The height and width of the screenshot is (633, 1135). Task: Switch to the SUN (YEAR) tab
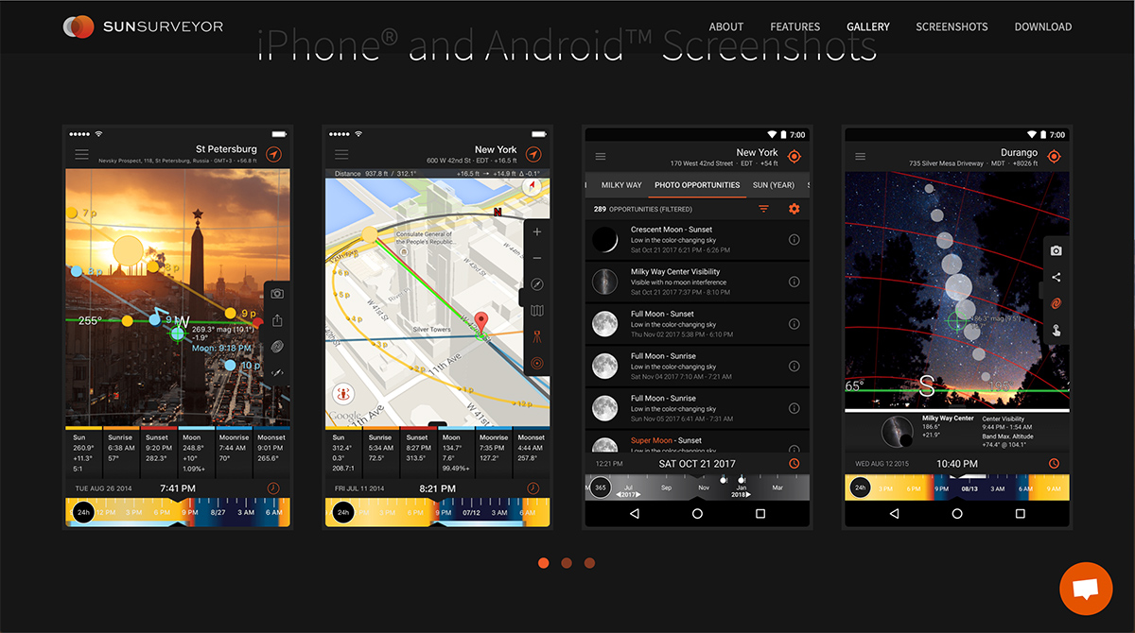point(774,185)
